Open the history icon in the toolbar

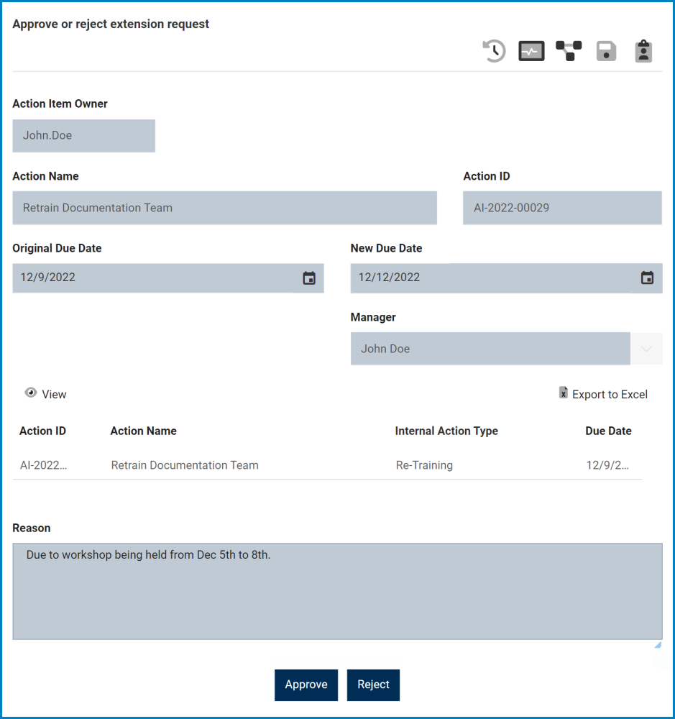click(494, 50)
